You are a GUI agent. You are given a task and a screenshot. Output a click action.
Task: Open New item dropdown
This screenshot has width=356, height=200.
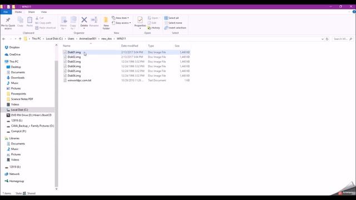click(x=120, y=18)
